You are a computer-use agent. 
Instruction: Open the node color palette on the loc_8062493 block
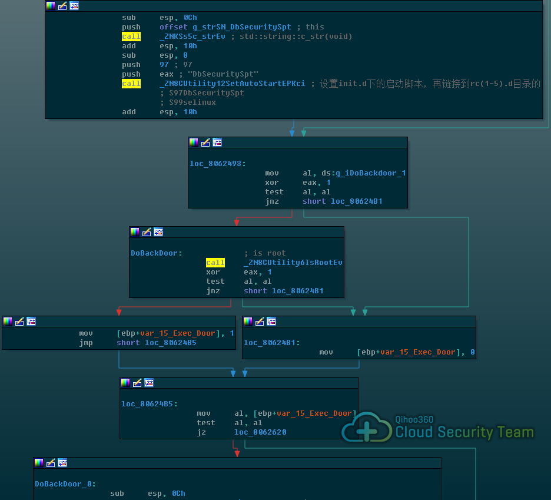tap(194, 143)
